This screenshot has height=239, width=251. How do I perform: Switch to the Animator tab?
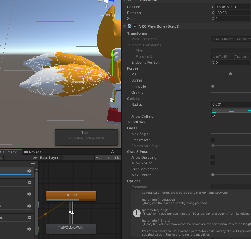click(9, 152)
